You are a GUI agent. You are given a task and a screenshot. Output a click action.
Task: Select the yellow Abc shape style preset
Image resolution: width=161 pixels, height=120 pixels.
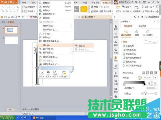pos(84,9)
